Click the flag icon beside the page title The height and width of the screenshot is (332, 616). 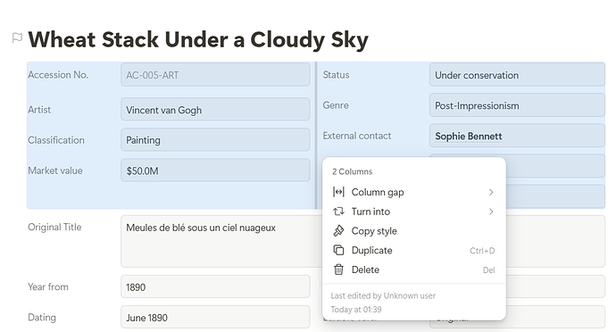[17, 38]
